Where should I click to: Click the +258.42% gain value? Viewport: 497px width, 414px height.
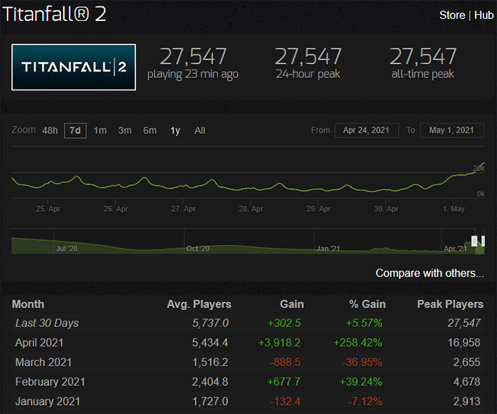pyautogui.click(x=357, y=342)
